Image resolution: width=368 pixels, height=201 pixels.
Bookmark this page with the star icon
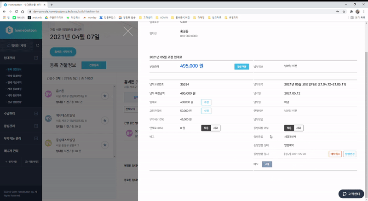pyautogui.click(x=344, y=11)
